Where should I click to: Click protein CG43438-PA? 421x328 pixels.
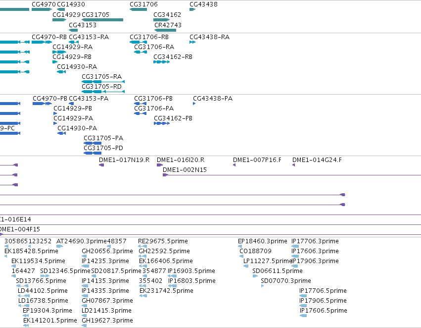coord(194,104)
